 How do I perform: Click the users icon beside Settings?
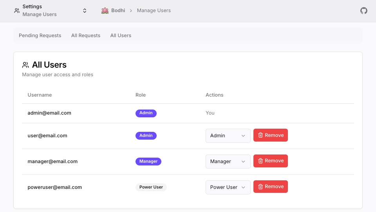click(17, 11)
